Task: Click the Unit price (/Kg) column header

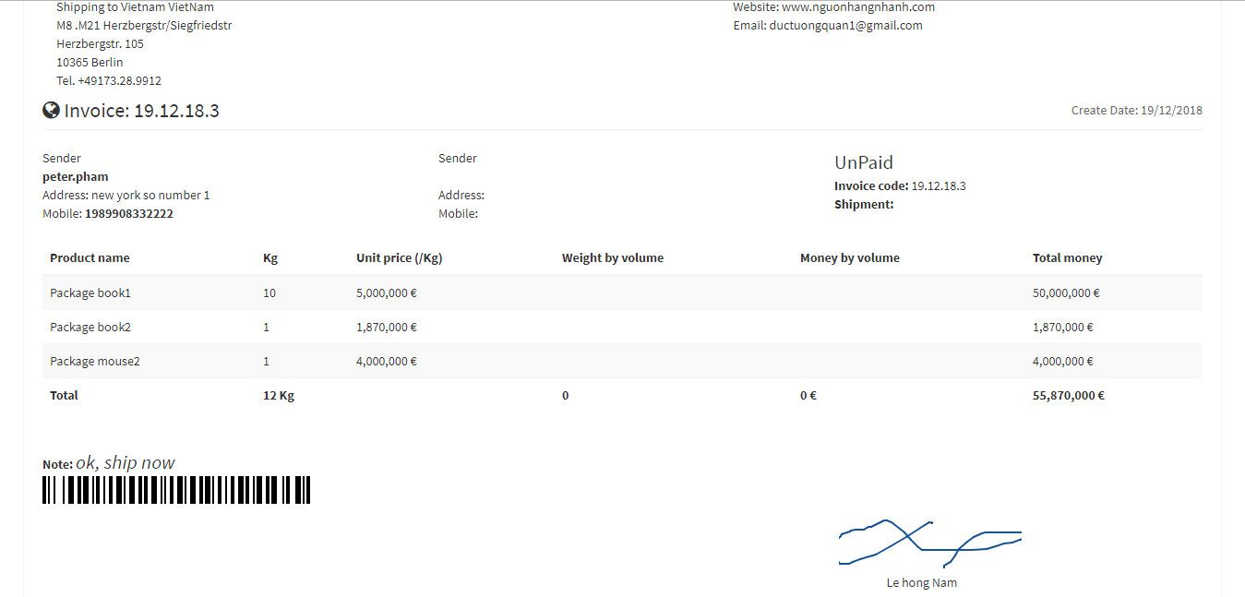Action: coord(397,257)
